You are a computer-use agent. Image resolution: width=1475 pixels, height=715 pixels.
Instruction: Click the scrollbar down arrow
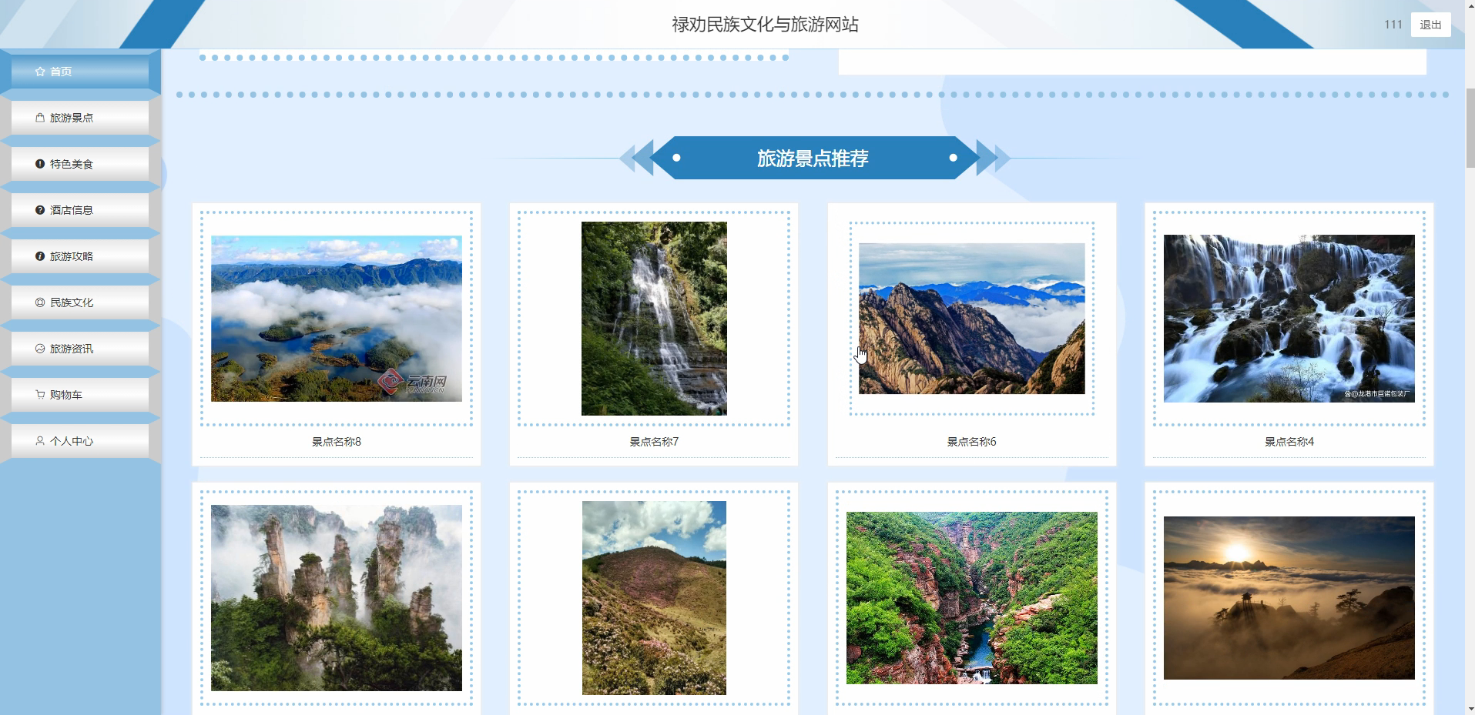pos(1470,709)
